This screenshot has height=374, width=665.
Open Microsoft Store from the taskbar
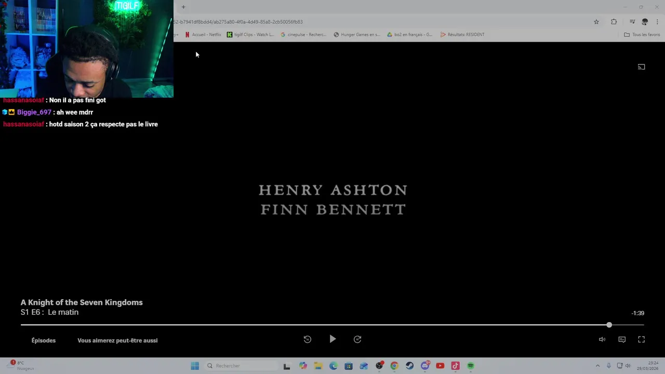pyautogui.click(x=349, y=366)
